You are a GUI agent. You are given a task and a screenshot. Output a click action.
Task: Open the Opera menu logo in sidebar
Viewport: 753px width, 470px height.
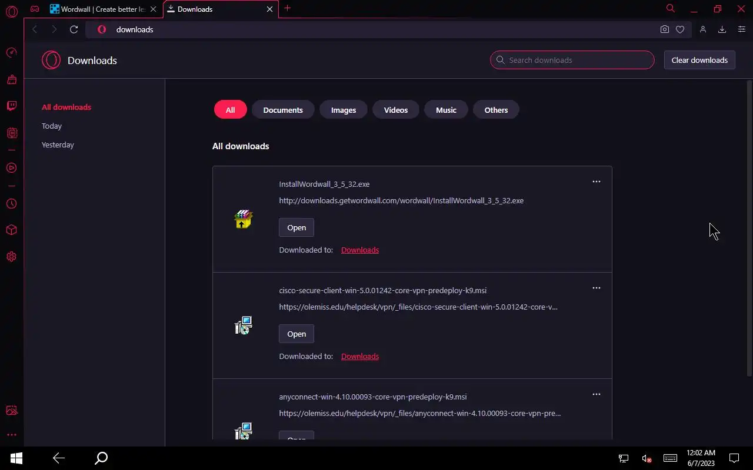11,11
